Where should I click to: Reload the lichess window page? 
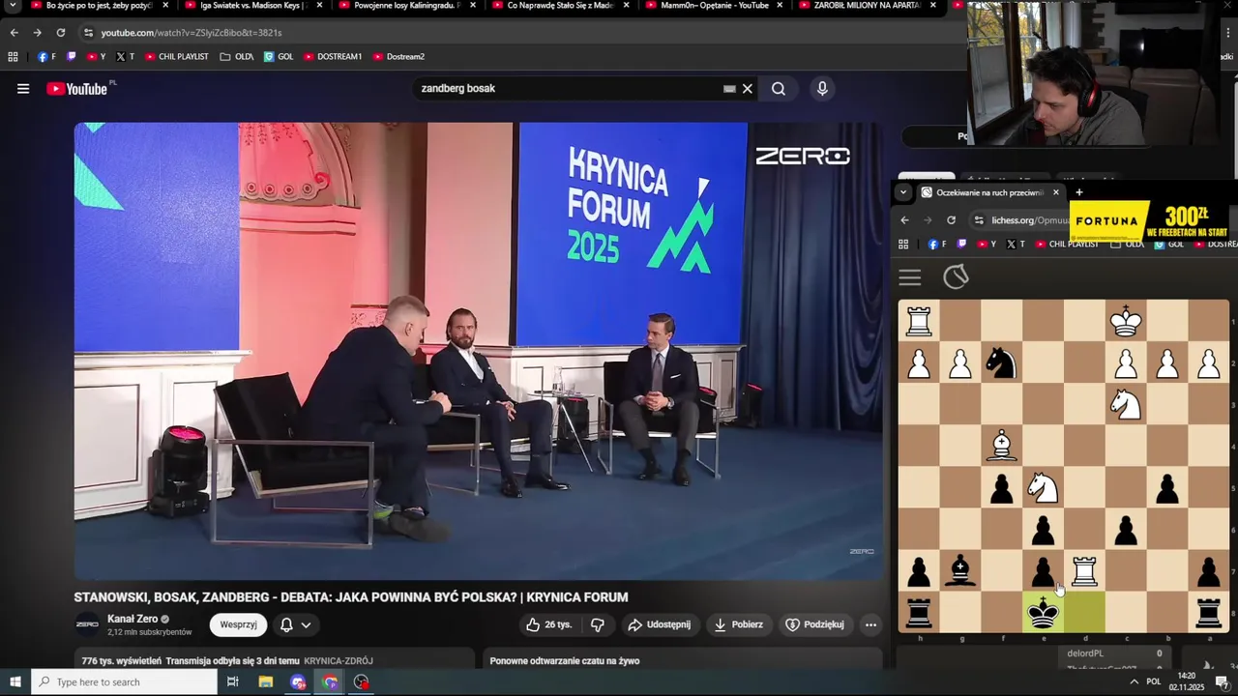click(951, 220)
